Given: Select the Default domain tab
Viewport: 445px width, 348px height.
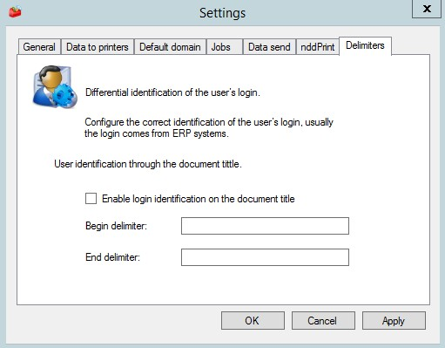Looking at the screenshot, I should [x=170, y=47].
